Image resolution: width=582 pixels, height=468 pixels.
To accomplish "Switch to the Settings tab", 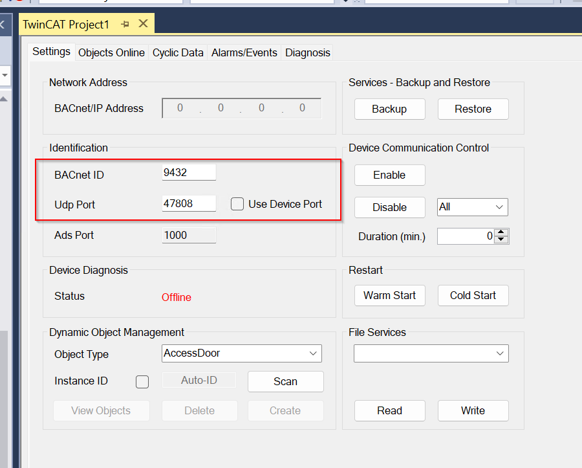I will coord(51,52).
